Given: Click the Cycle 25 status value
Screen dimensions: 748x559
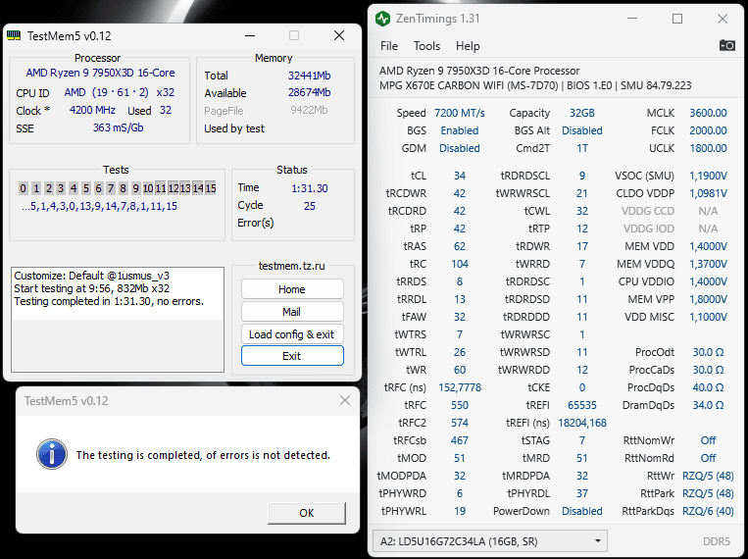Looking at the screenshot, I should (x=310, y=206).
